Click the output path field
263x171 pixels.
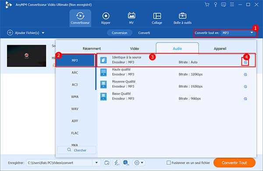[60, 163]
